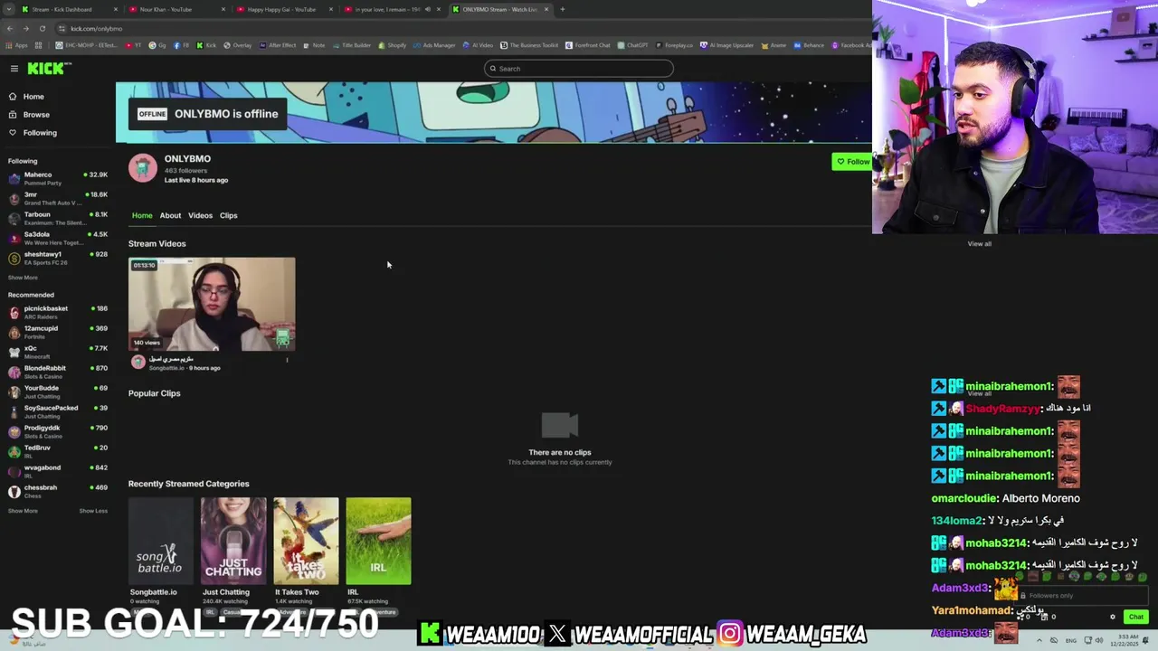This screenshot has height=651, width=1158.
Task: Open the Kick hamburger menu
Action: (14, 69)
